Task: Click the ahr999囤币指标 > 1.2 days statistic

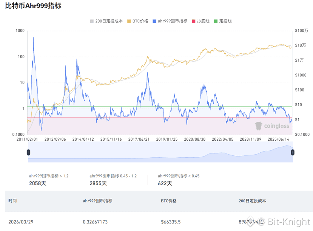Action: (x=38, y=183)
